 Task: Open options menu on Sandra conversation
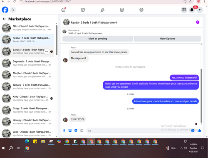coord(47,52)
